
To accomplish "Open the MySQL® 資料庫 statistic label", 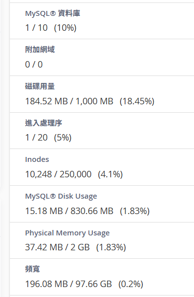I will [x=53, y=13].
